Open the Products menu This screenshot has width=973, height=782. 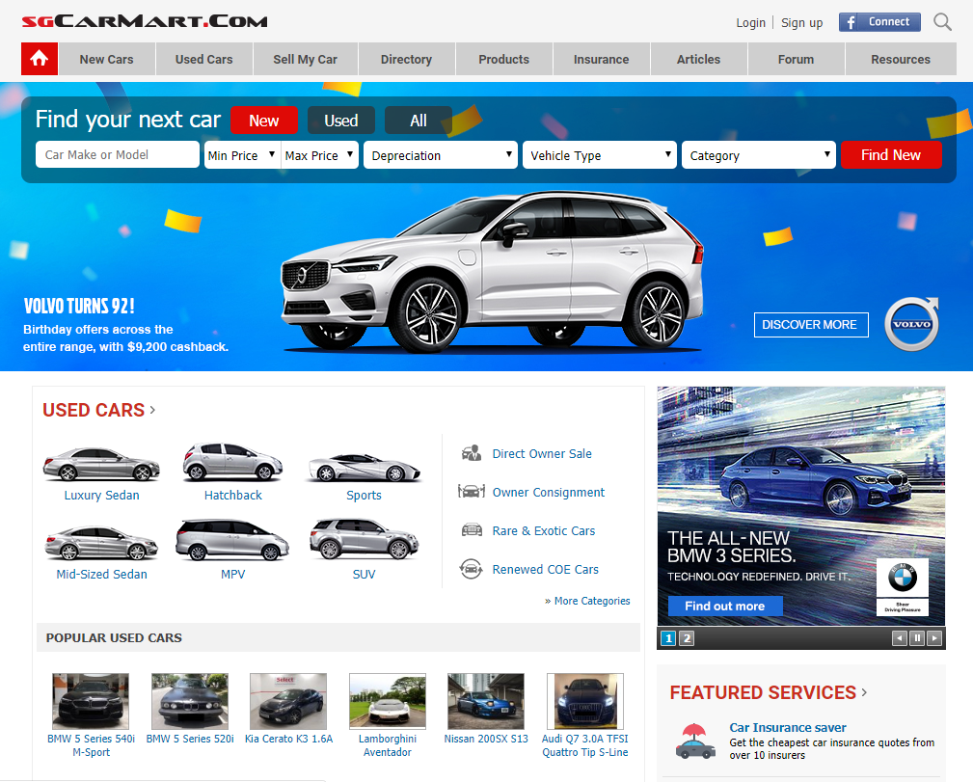pyautogui.click(x=504, y=59)
